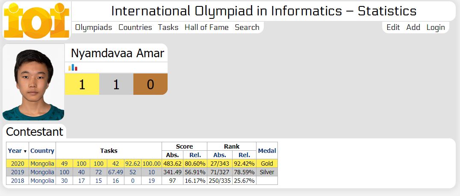
Task: Click the IOI logo
Action: (36, 20)
